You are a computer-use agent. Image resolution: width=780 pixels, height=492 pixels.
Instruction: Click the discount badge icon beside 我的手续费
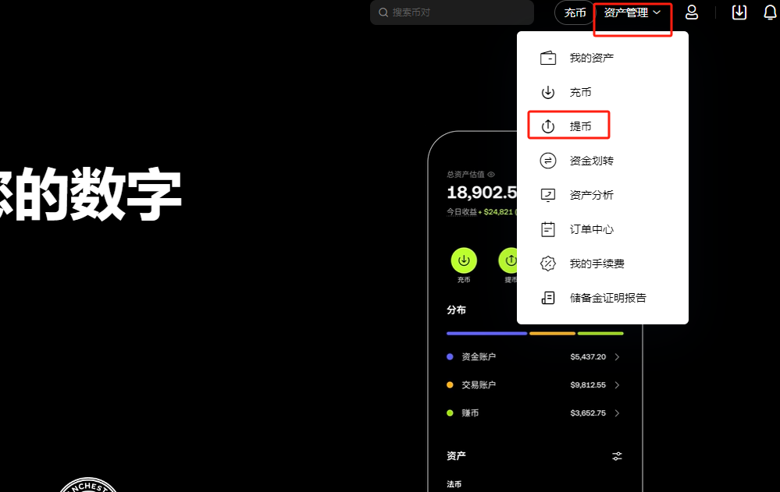point(547,264)
